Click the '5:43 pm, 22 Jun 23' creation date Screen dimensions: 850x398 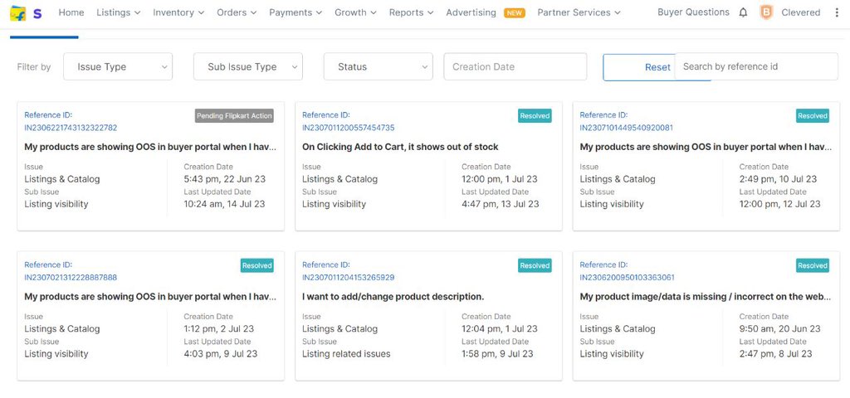224,179
